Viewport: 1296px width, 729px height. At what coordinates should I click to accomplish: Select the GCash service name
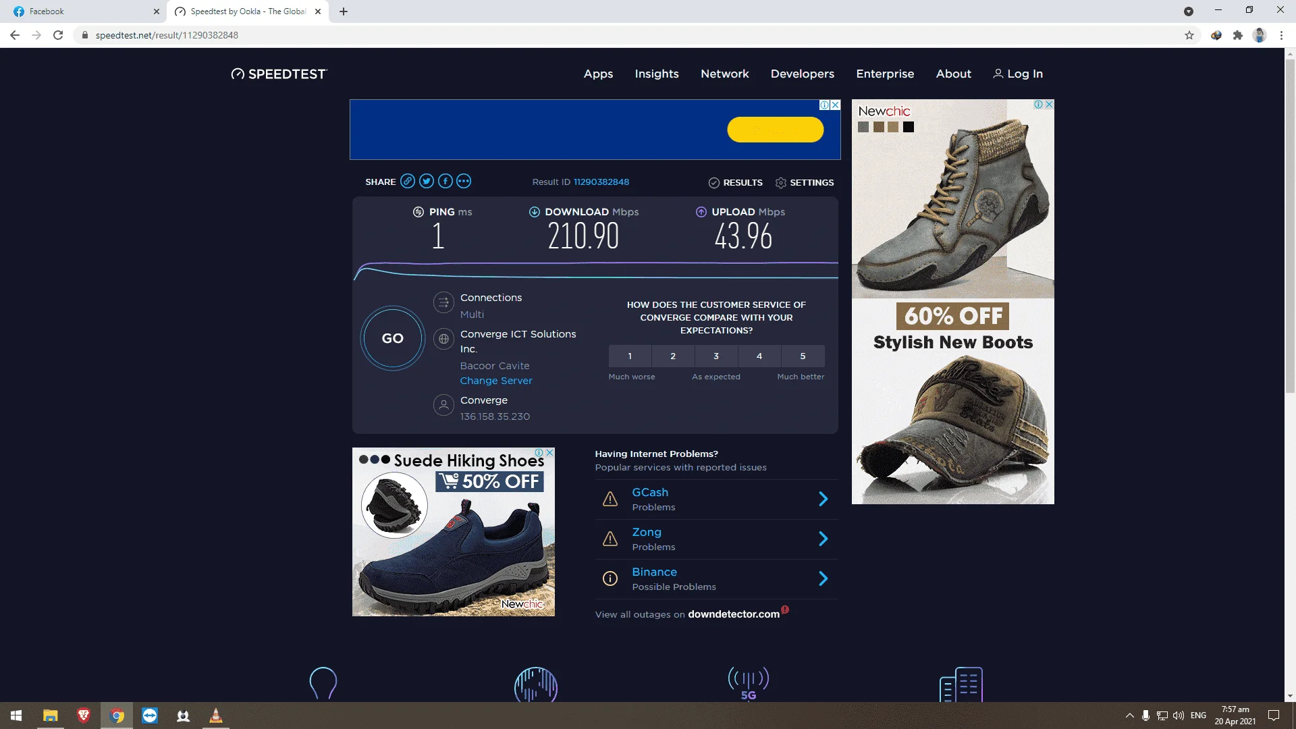coord(650,492)
